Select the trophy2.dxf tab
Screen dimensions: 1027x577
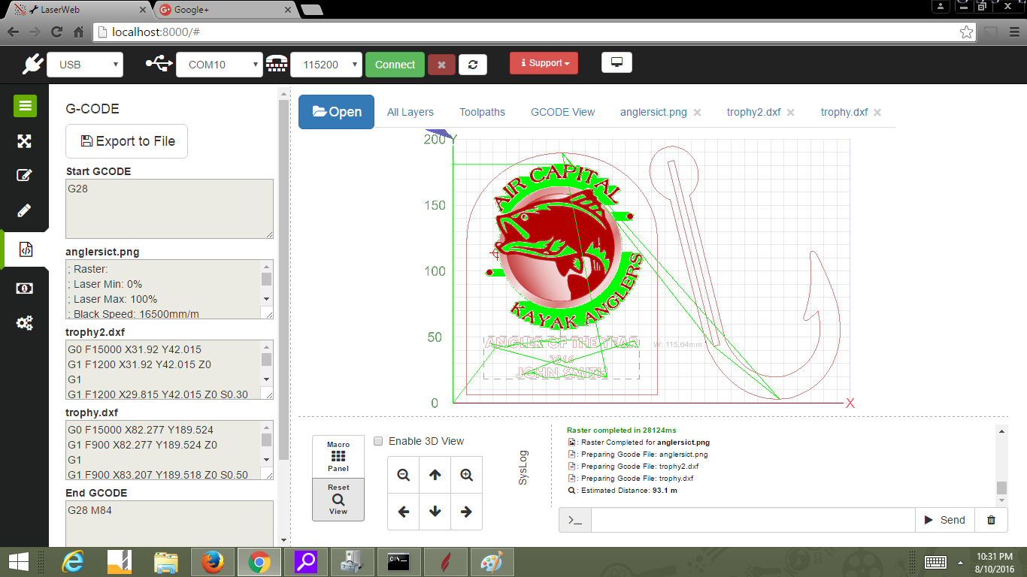coord(754,112)
